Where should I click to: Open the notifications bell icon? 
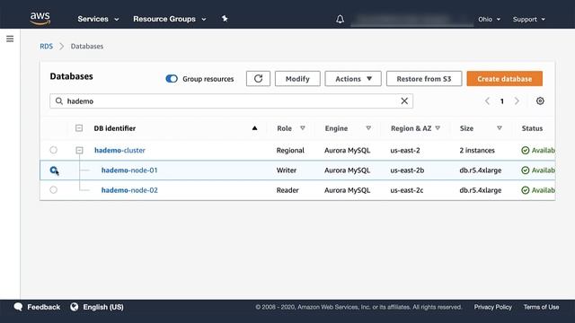point(340,19)
